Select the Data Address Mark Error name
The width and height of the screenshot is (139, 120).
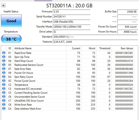[28, 109]
